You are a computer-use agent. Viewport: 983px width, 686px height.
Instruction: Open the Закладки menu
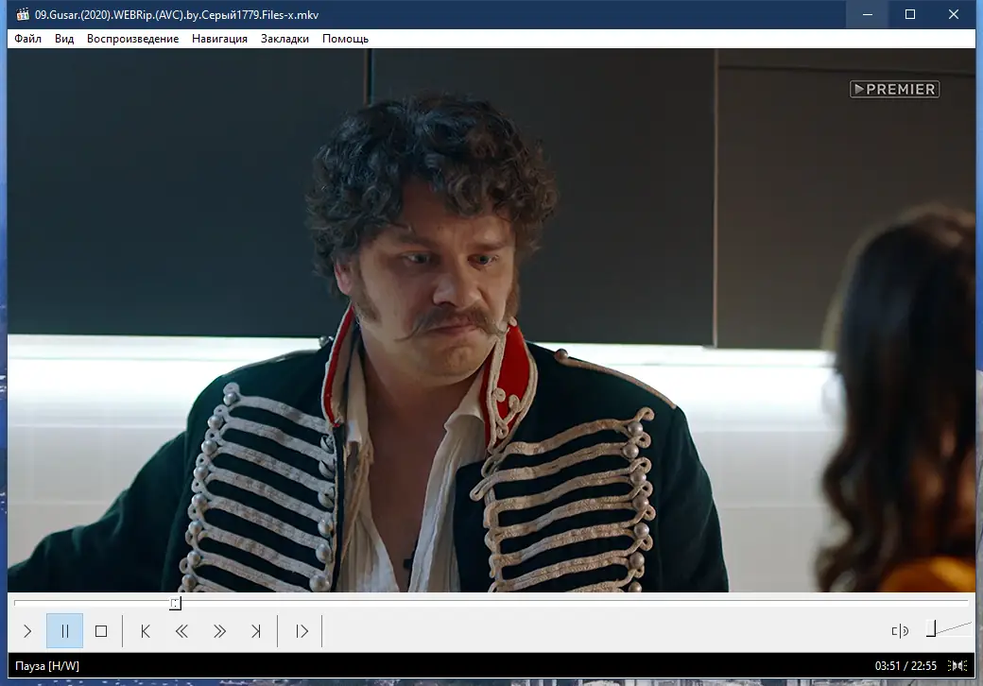coord(285,38)
